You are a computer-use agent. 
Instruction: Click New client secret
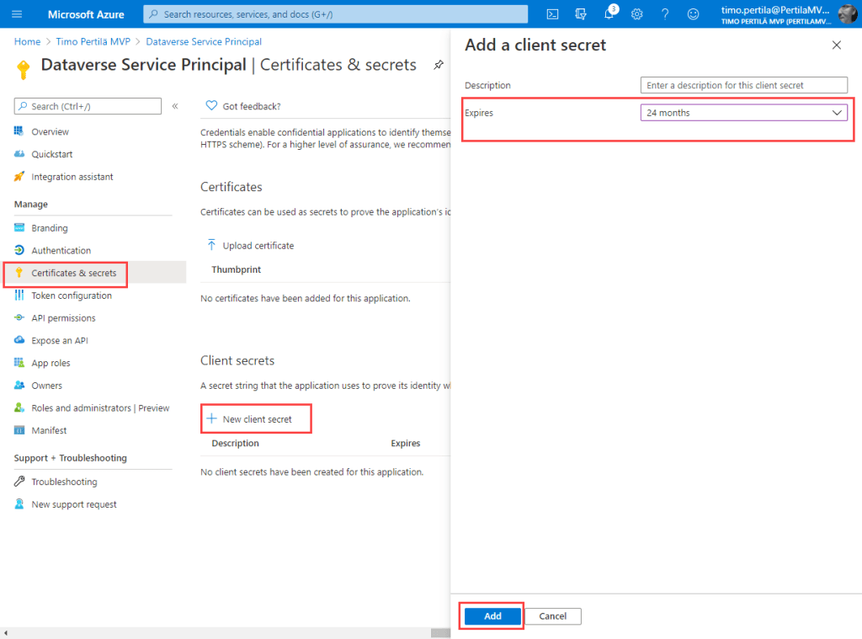click(256, 419)
